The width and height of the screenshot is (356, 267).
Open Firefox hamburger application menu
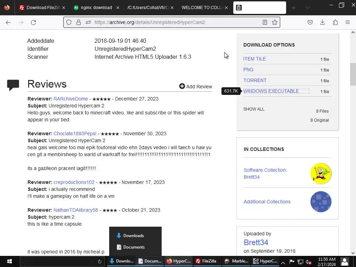pos(348,22)
